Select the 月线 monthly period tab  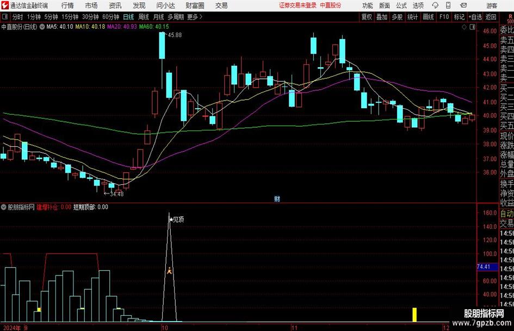pyautogui.click(x=159, y=17)
